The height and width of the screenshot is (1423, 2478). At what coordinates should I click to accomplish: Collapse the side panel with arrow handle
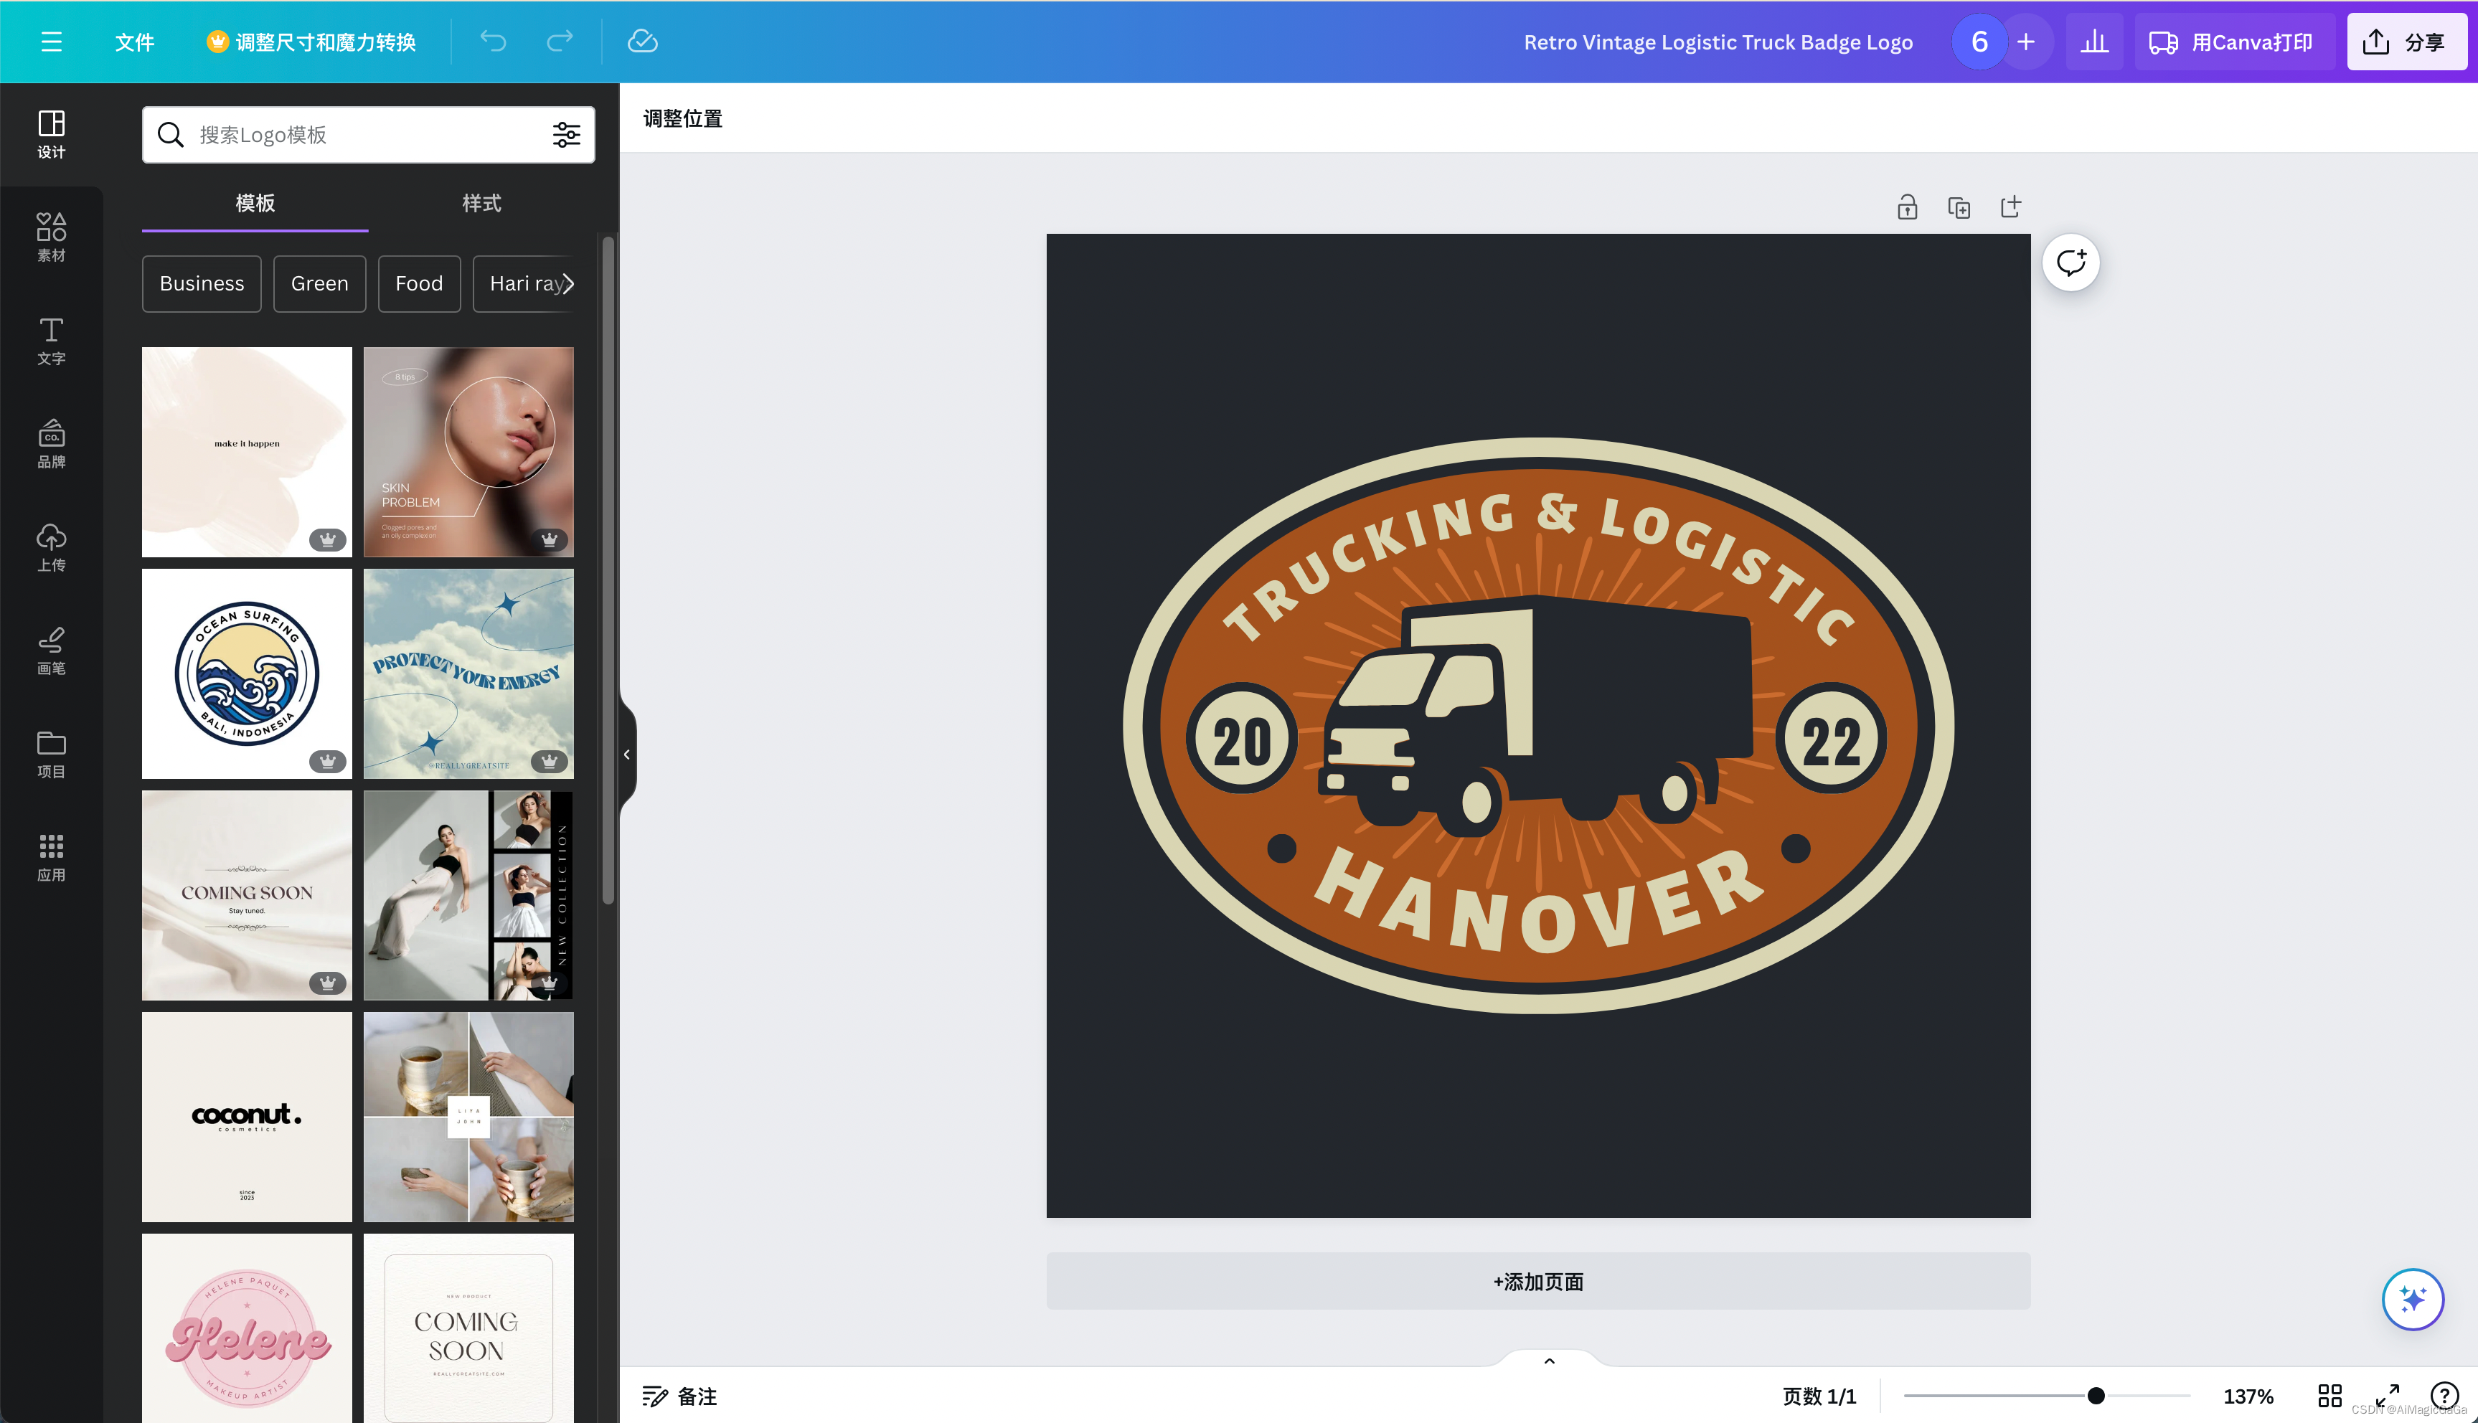click(x=626, y=755)
